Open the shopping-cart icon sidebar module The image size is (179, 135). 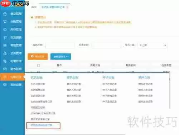tap(12, 21)
